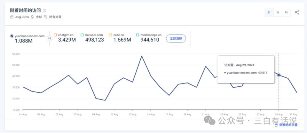Enable the hailuoai.com checkbox
This screenshot has height=133, width=307.
[82, 35]
